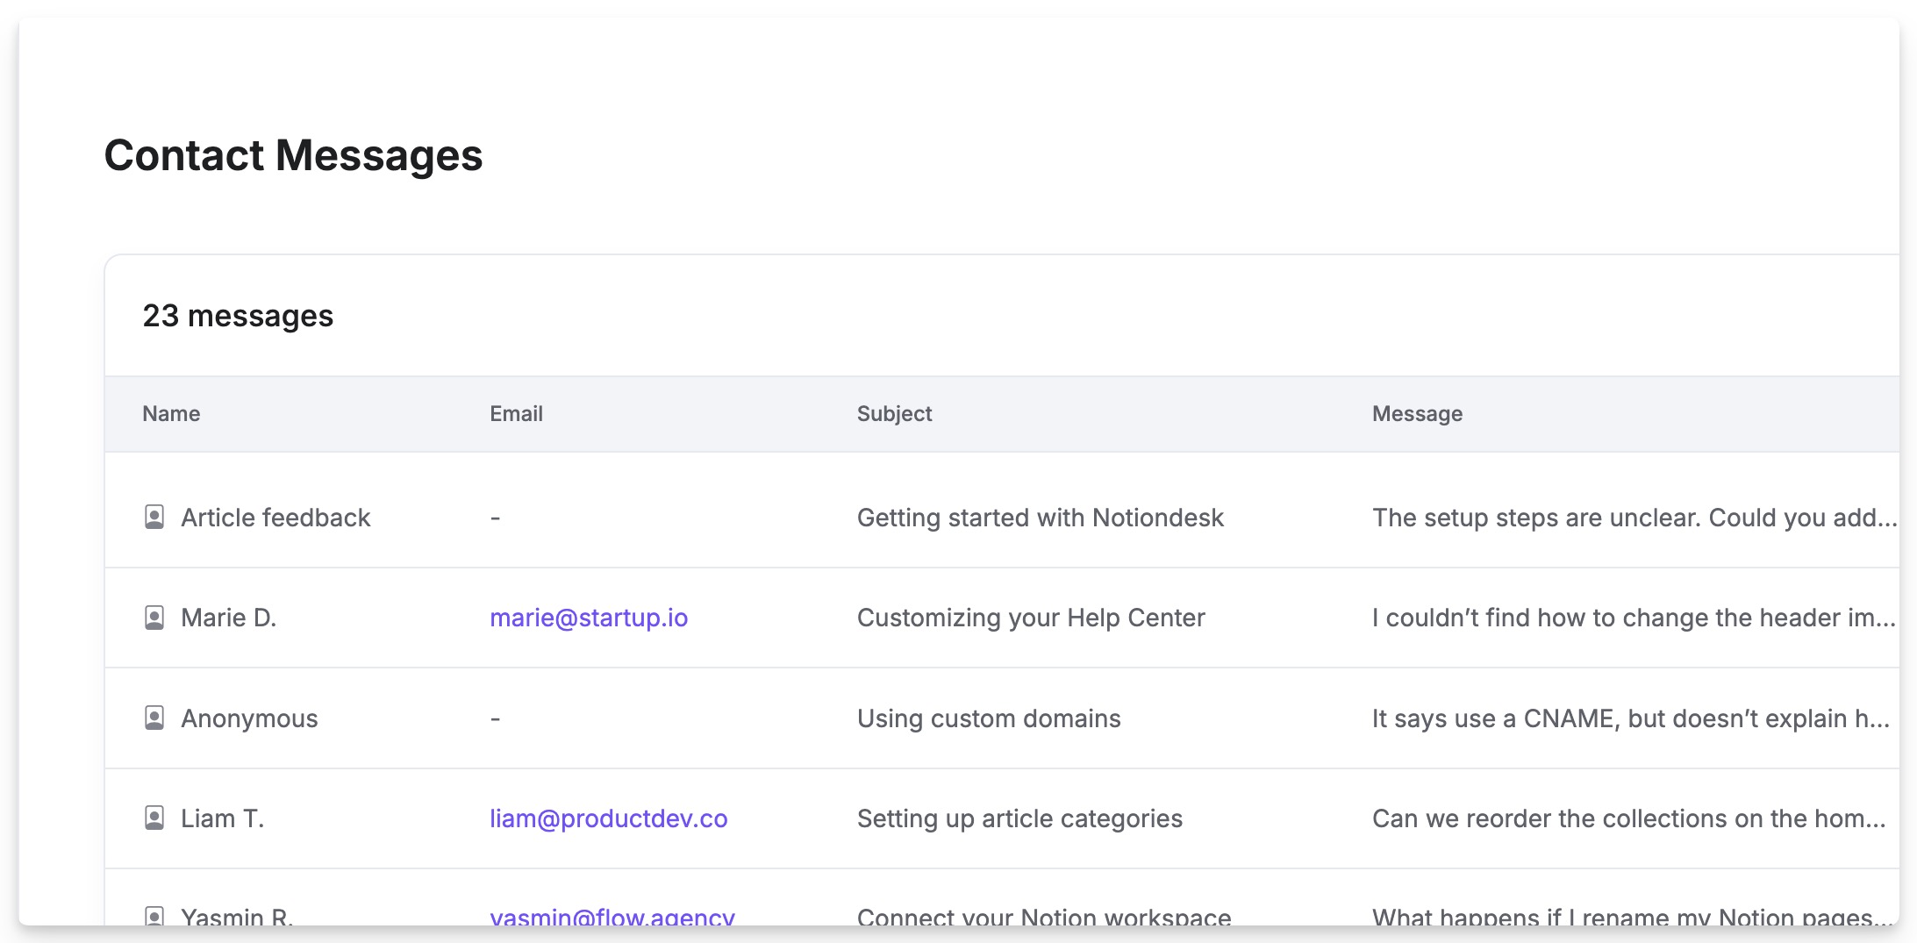Select the Yasmin R. name cell
The height and width of the screenshot is (943, 1917).
pyautogui.click(x=237, y=917)
